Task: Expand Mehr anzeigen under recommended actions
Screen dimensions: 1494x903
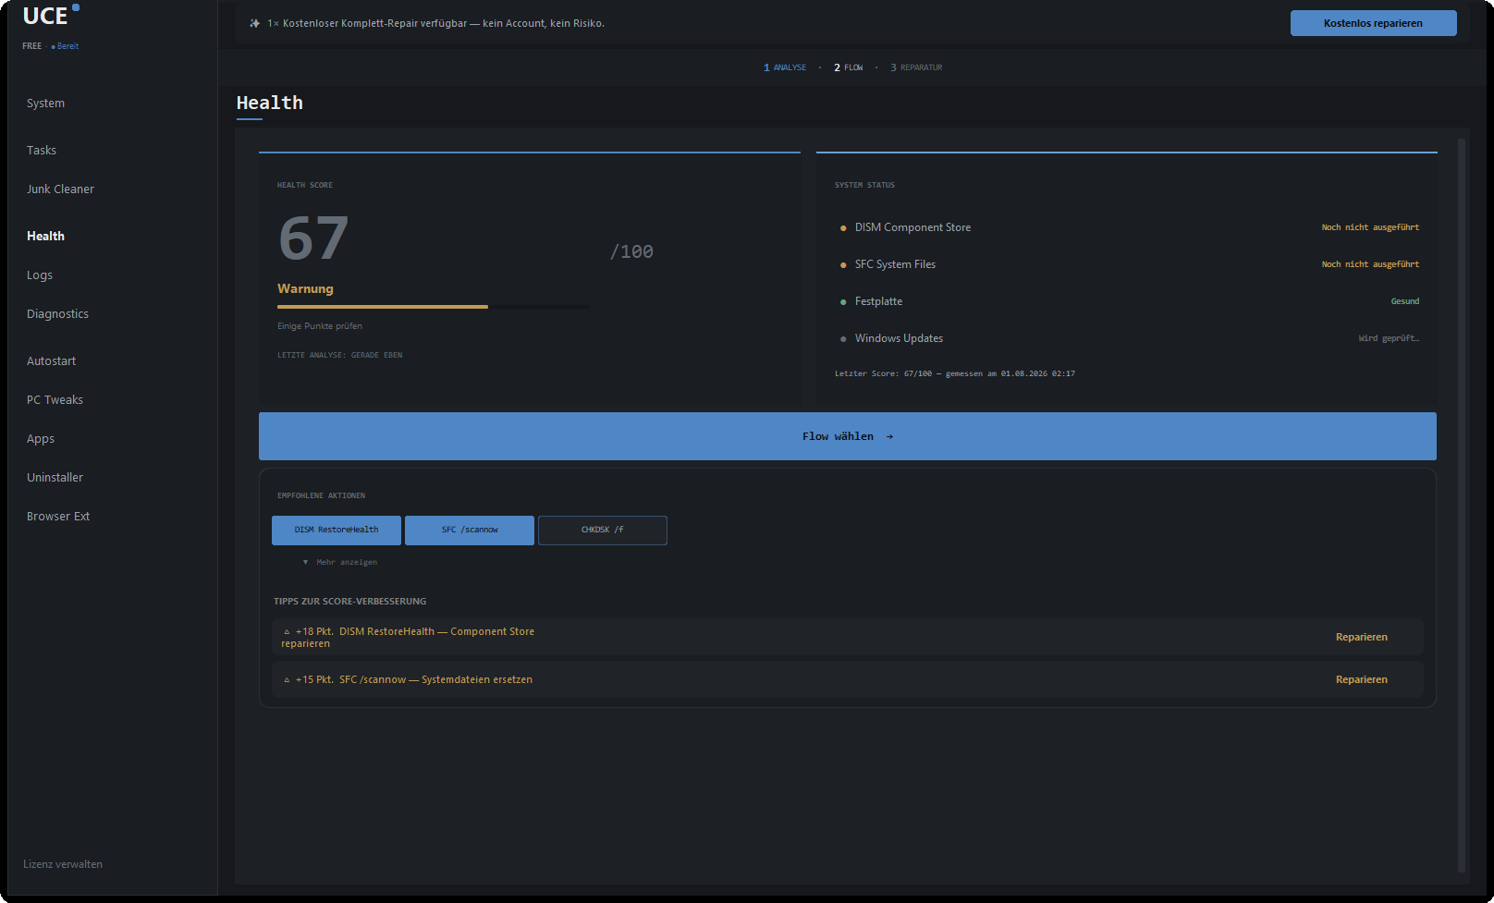Action: point(340,562)
